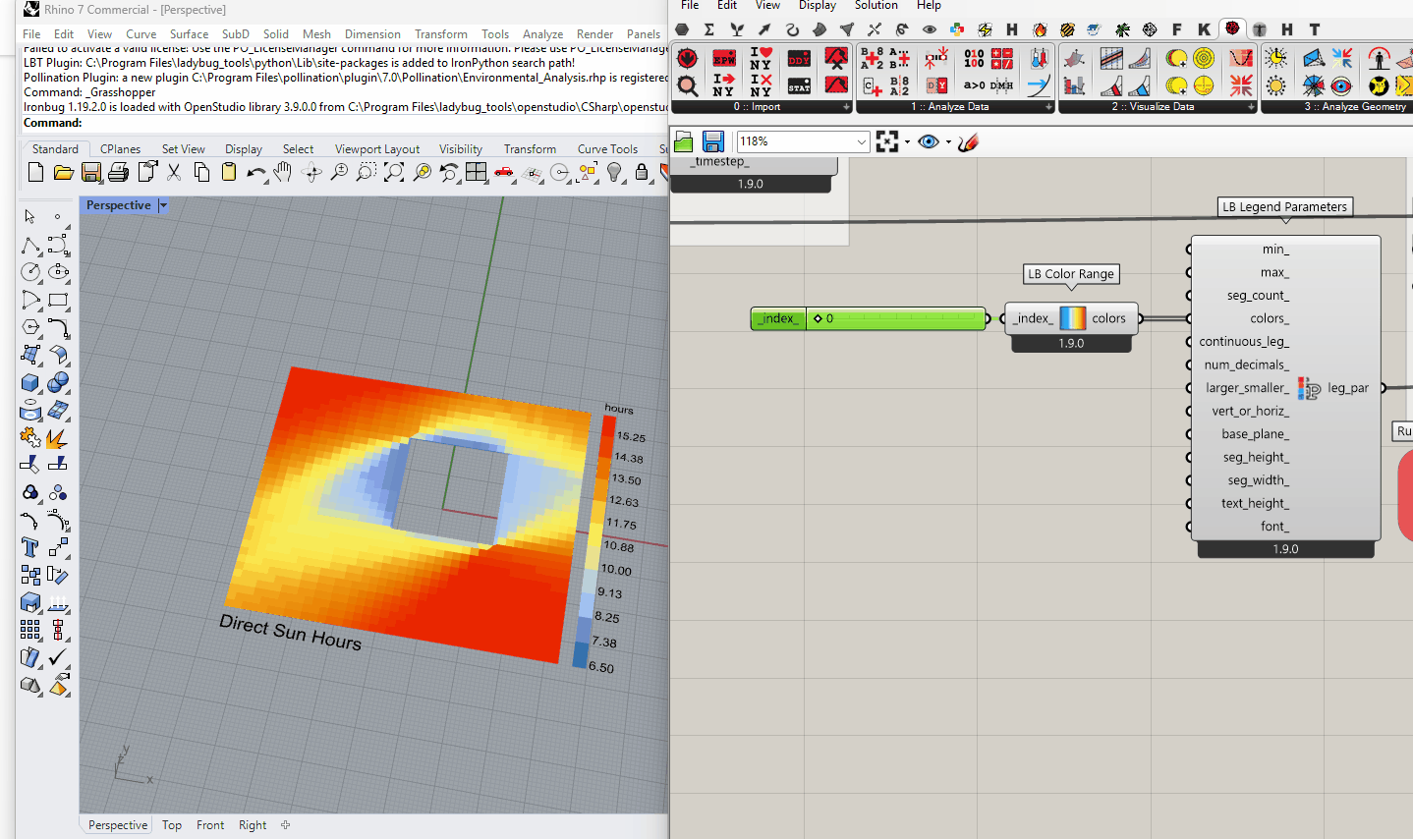Image resolution: width=1413 pixels, height=839 pixels.
Task: Switch to the Top viewport tab
Action: [172, 825]
